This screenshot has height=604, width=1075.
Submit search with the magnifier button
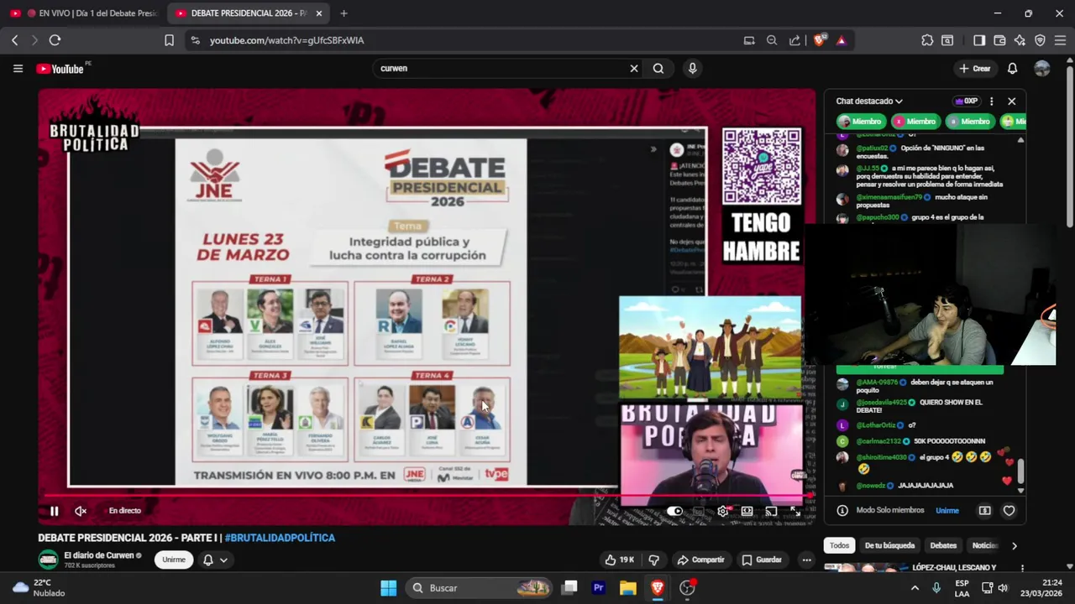tap(658, 69)
